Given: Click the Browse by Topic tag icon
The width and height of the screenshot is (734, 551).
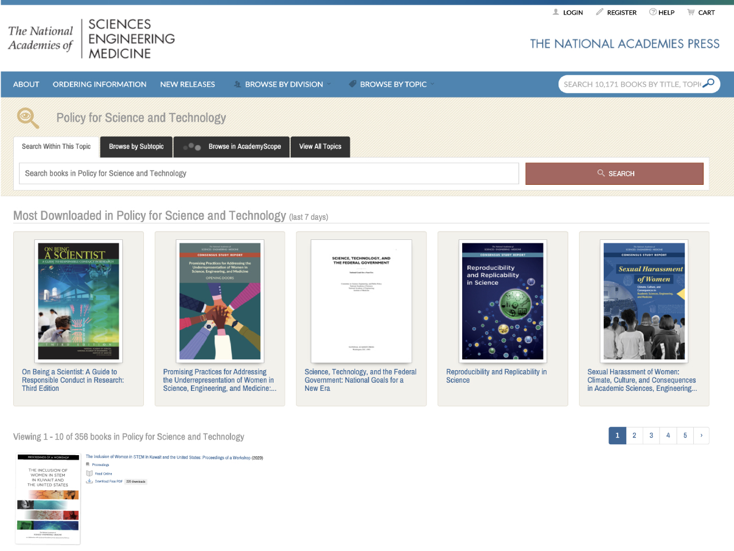Looking at the screenshot, I should pos(353,84).
